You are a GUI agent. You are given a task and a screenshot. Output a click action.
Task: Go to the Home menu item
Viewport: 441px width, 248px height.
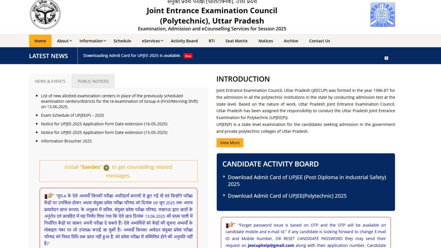pos(40,41)
